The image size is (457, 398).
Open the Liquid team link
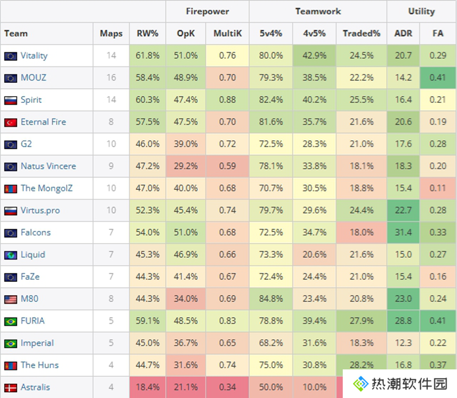click(33, 254)
